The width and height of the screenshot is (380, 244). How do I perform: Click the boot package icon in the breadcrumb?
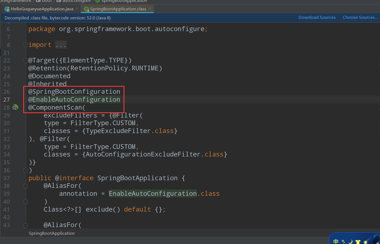click(38, 1)
